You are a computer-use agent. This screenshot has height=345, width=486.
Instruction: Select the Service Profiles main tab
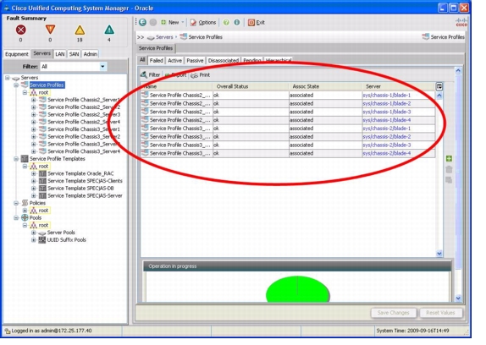(156, 48)
